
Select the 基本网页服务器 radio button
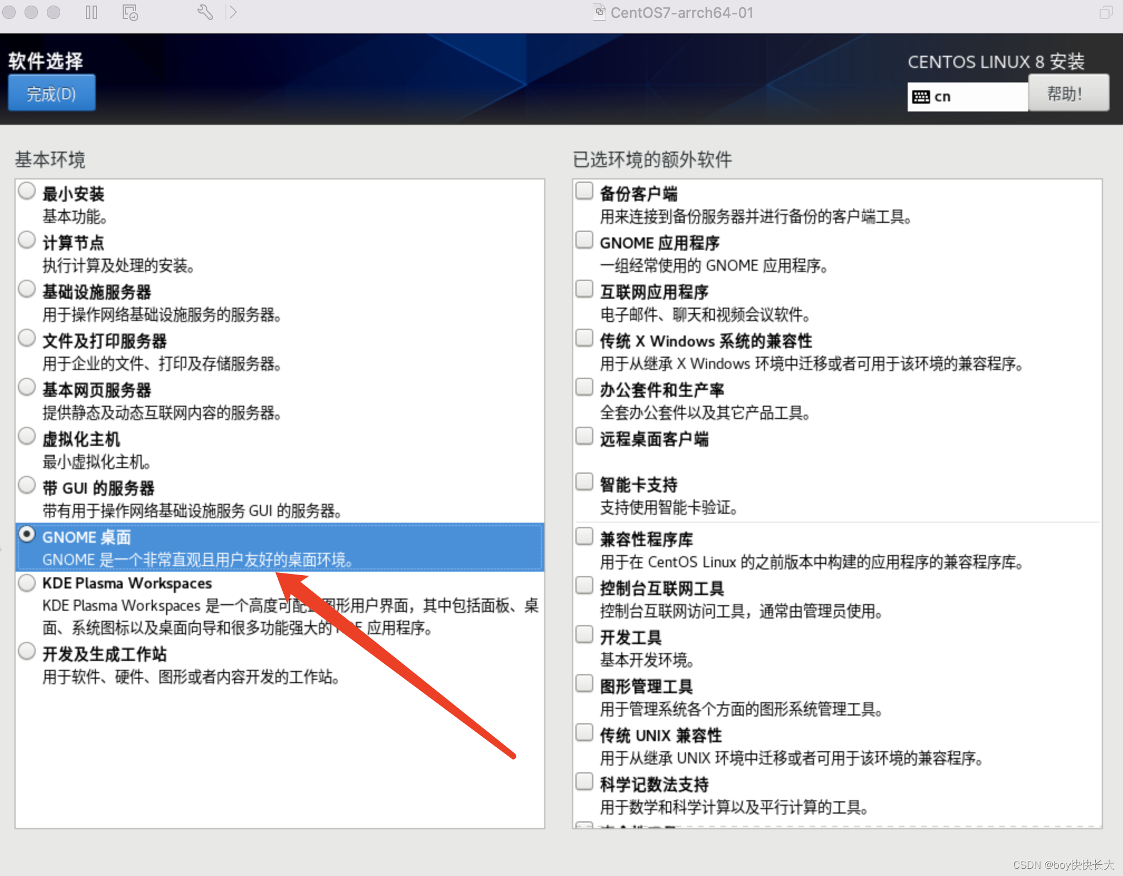pyautogui.click(x=27, y=387)
